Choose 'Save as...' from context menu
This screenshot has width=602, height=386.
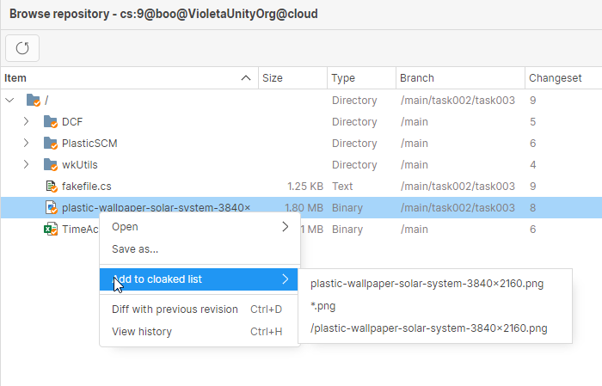(x=135, y=249)
